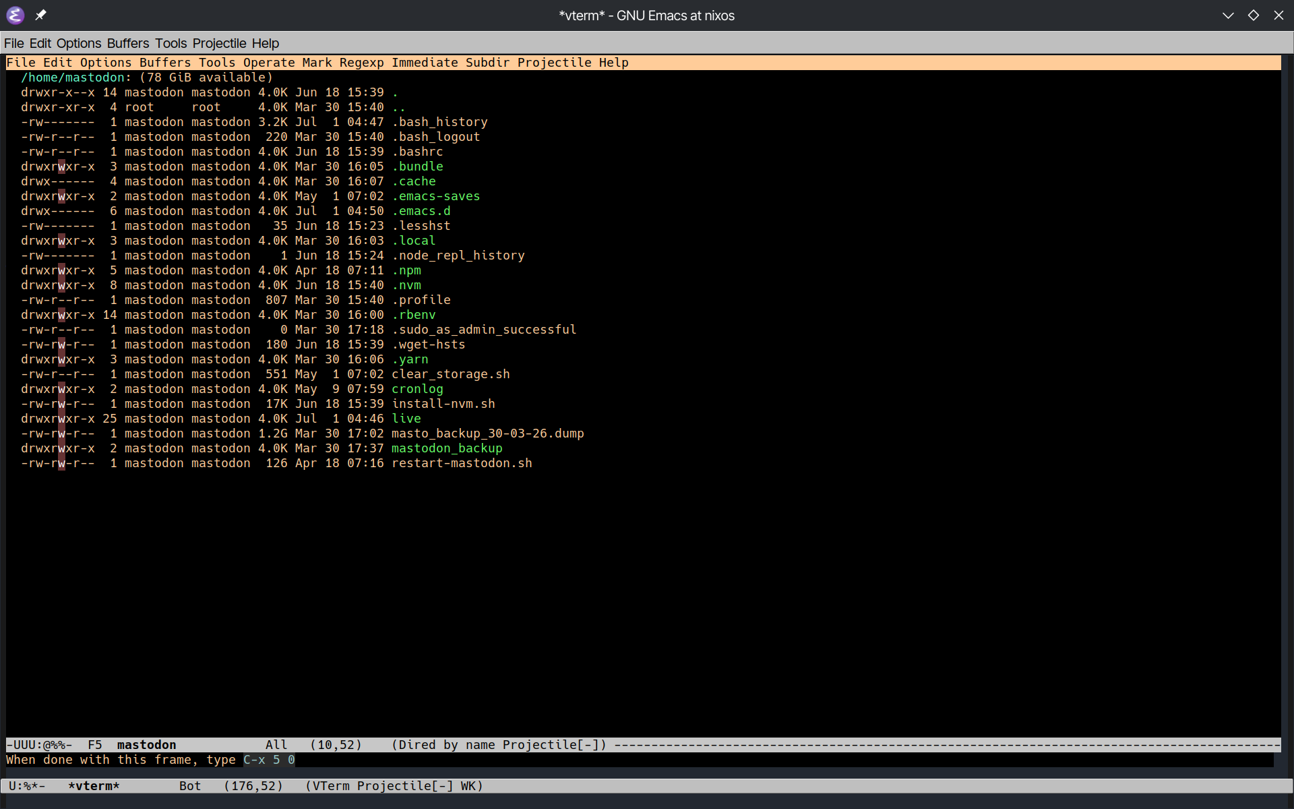Click the '(Dired by name Projectile[-])' mode indicator
The image size is (1294, 809).
click(x=499, y=745)
